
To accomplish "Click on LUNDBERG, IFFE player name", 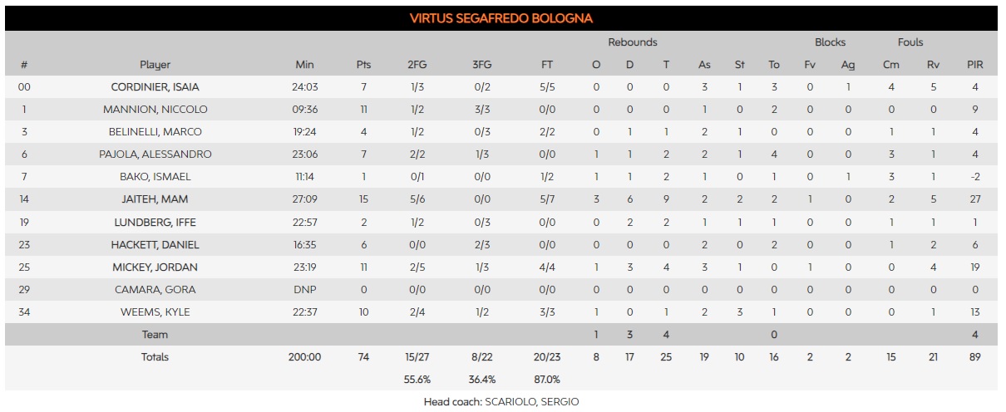I will [155, 222].
